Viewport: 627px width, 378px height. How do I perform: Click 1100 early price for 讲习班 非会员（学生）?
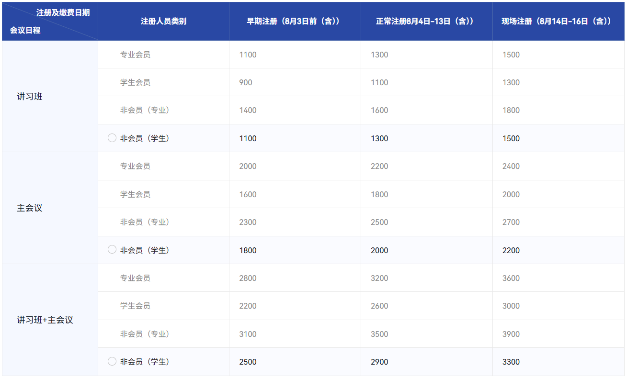pos(248,138)
